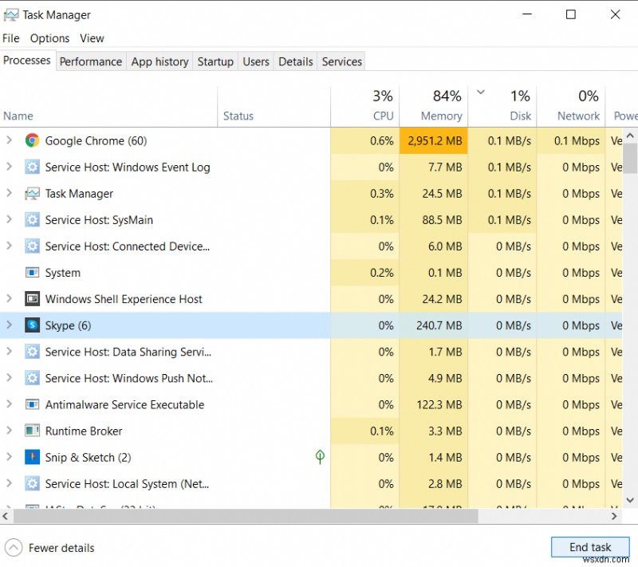
Task: Click the Google Chrome icon in process list
Action: point(30,140)
